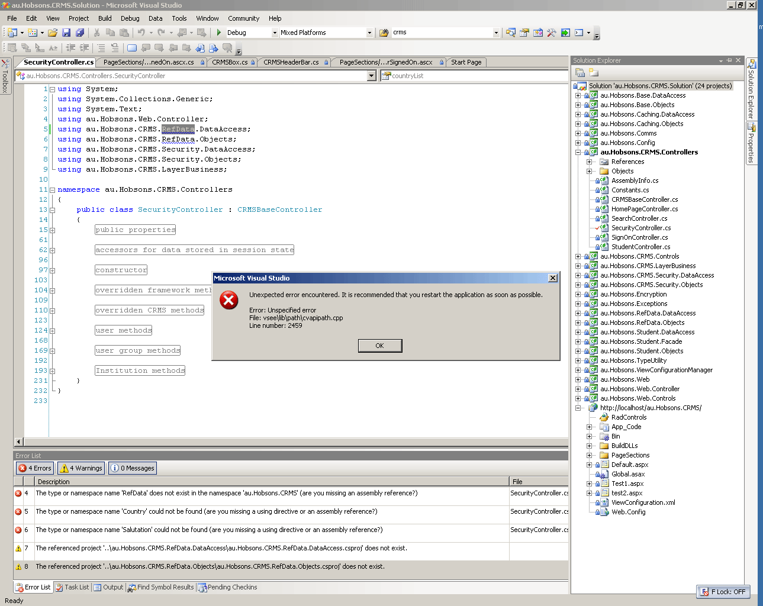Click the New Project toolbar icon

tap(12, 33)
